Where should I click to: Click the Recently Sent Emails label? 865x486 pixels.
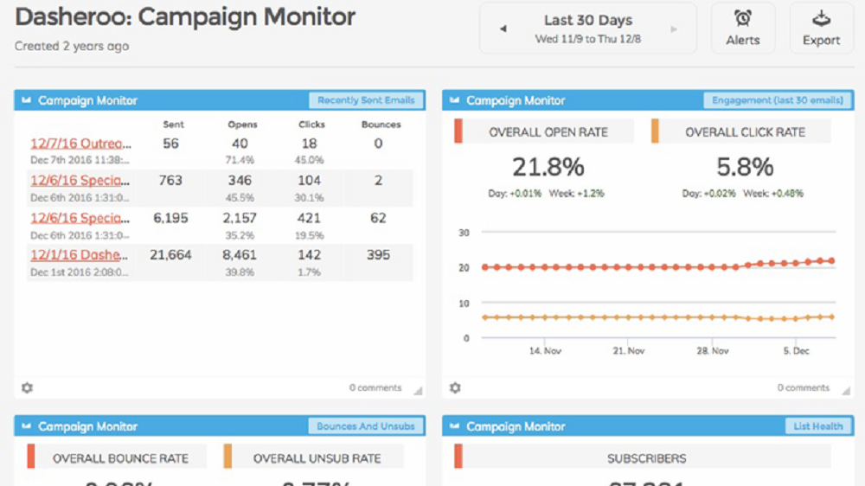[366, 100]
